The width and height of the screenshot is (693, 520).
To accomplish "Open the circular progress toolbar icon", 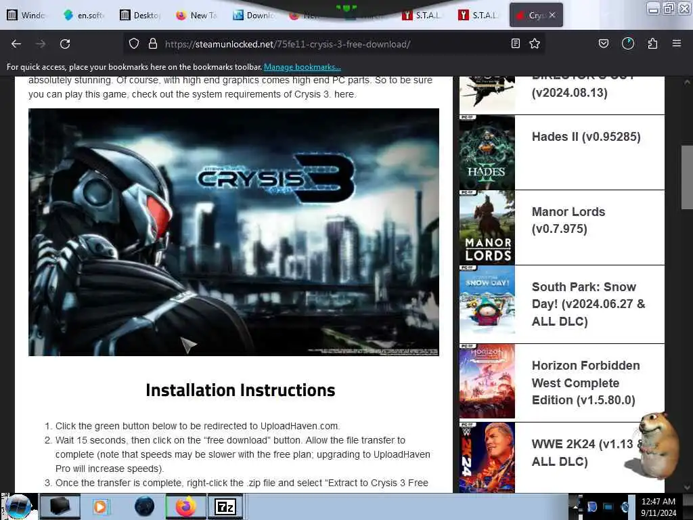I will (x=628, y=43).
